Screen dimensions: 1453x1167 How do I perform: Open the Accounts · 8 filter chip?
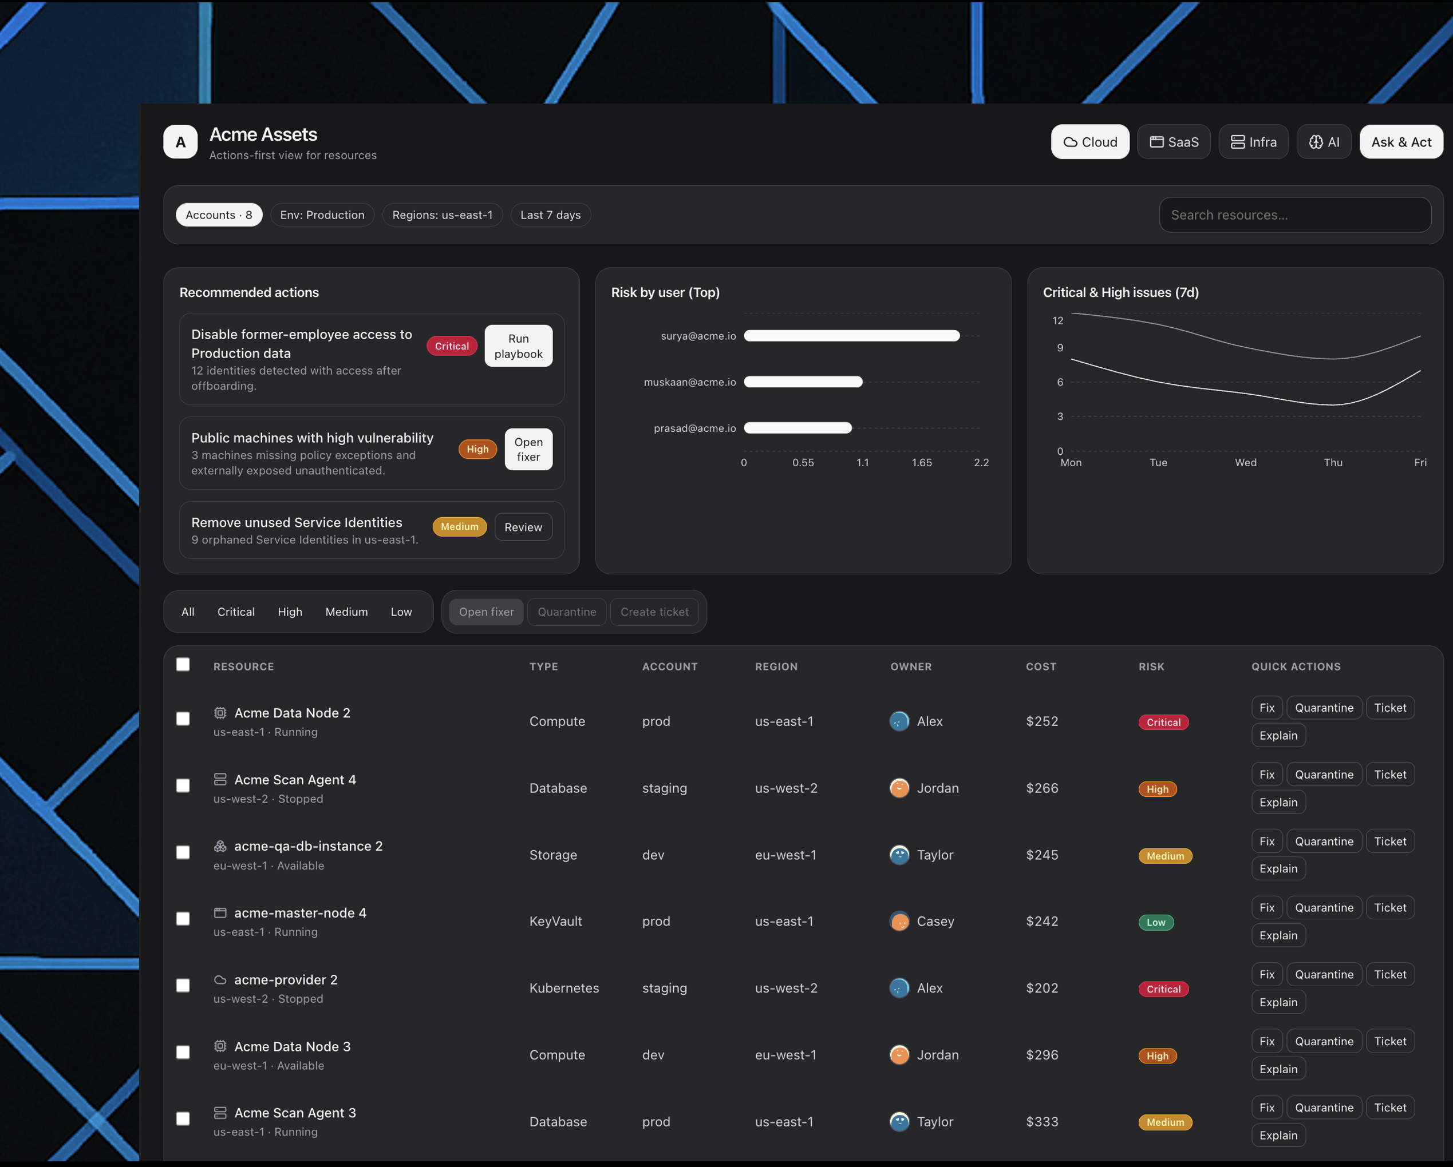(219, 215)
